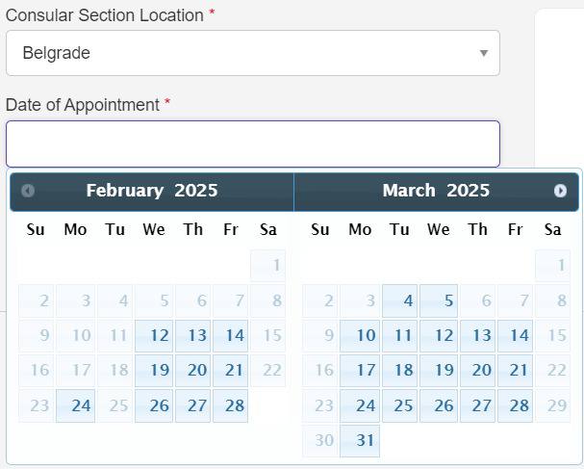The height and width of the screenshot is (469, 584).
Task: Select March 21 appointment date
Action: pyautogui.click(x=515, y=371)
